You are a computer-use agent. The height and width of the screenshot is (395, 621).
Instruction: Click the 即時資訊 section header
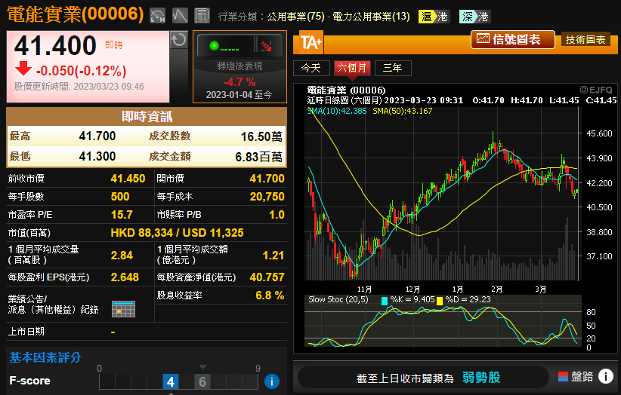pyautogui.click(x=147, y=117)
